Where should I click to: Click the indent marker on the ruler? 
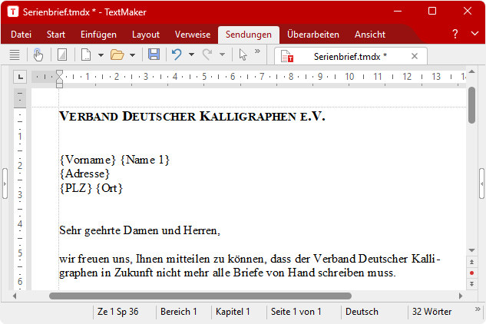59,79
